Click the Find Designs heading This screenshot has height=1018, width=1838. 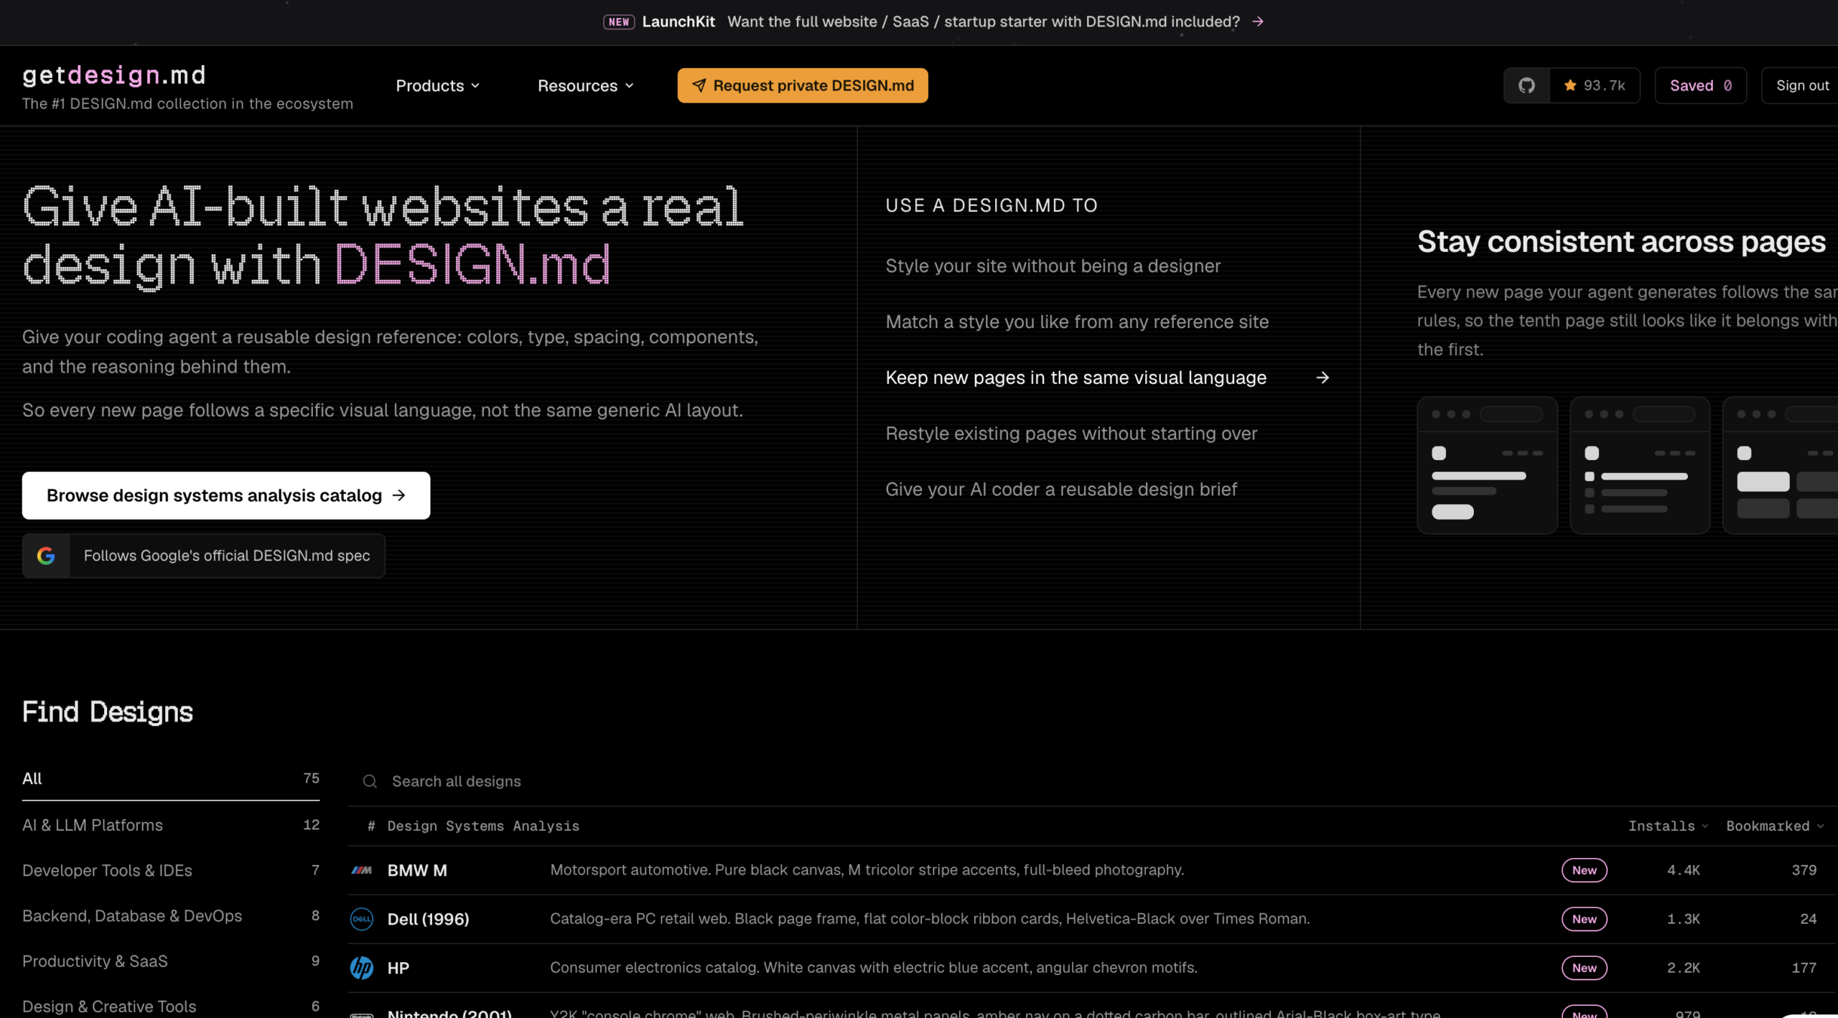(x=108, y=712)
